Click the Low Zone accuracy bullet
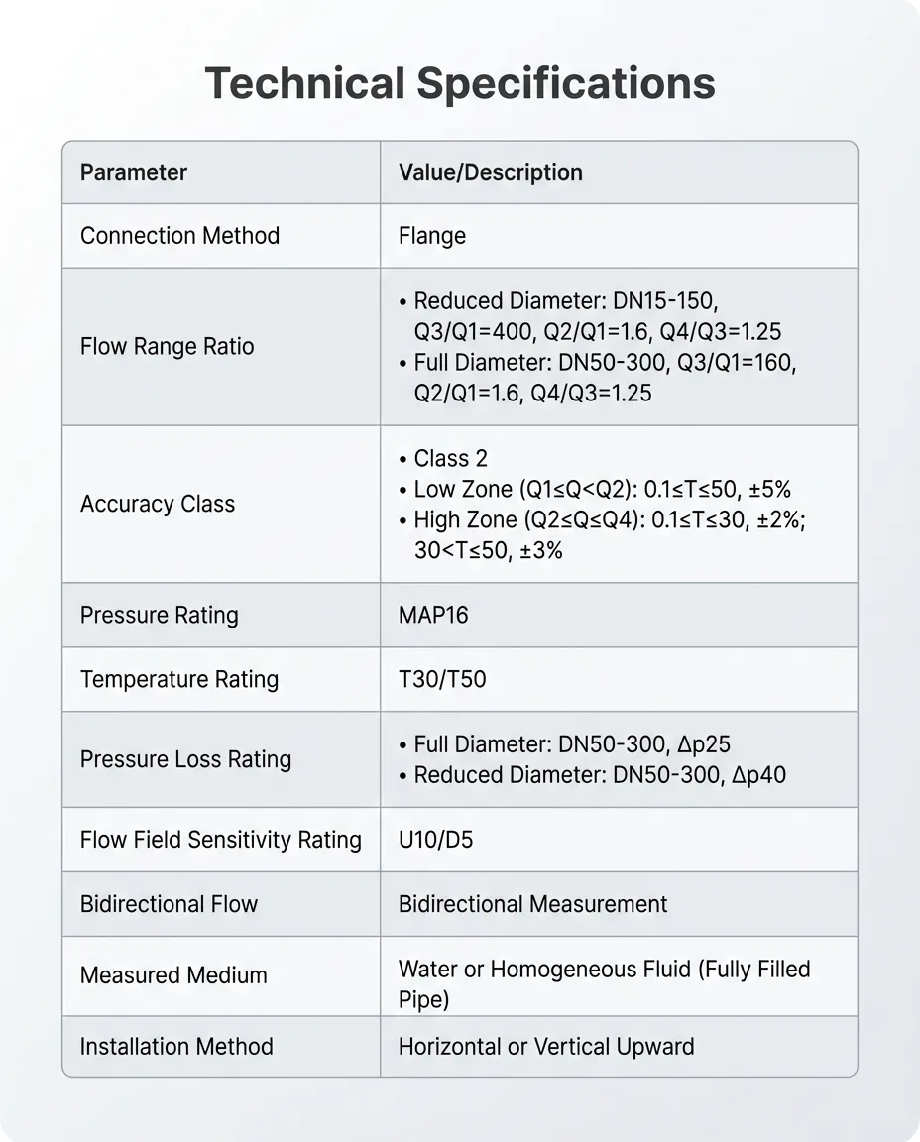The image size is (920, 1142). coord(595,489)
